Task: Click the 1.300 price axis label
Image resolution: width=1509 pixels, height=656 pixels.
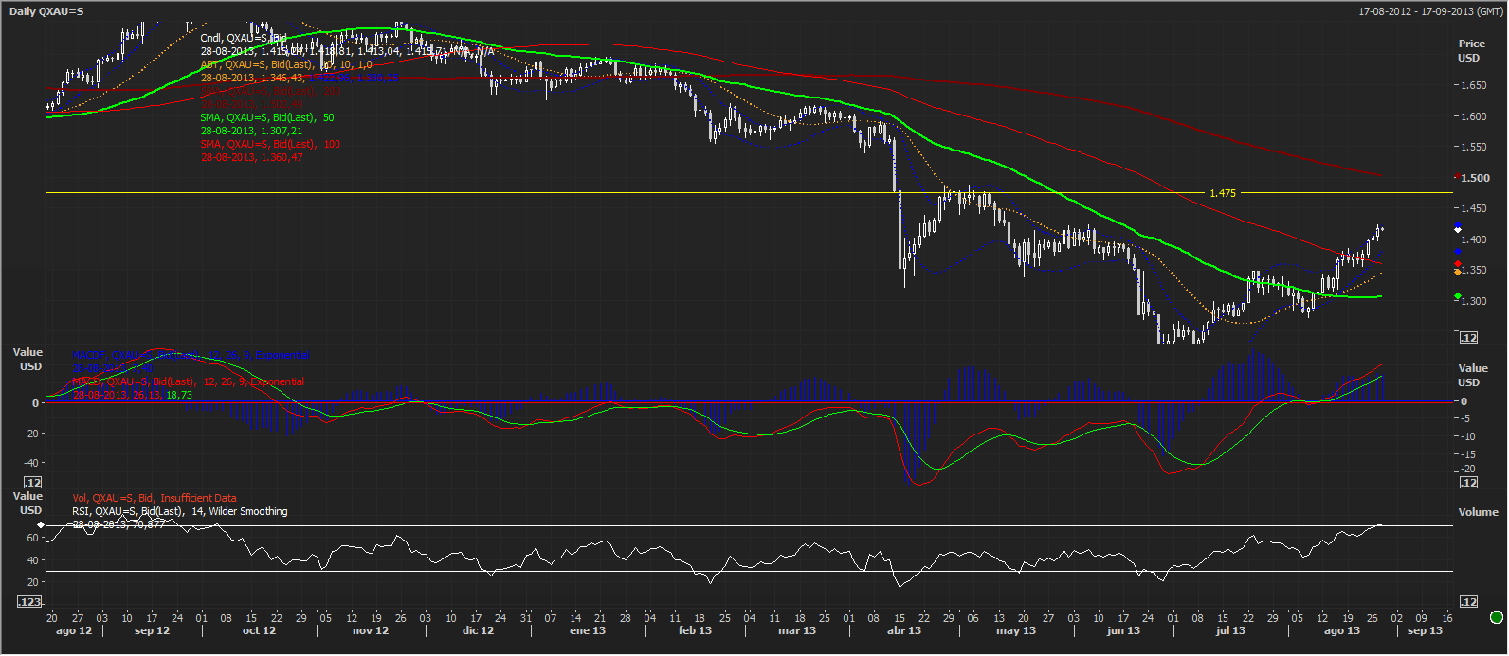Action: [1473, 301]
